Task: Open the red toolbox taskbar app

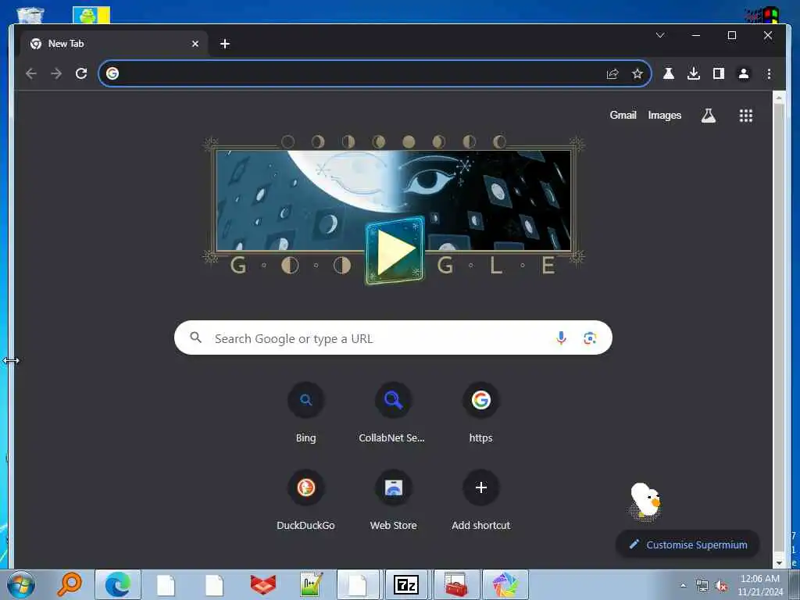Action: click(x=455, y=584)
